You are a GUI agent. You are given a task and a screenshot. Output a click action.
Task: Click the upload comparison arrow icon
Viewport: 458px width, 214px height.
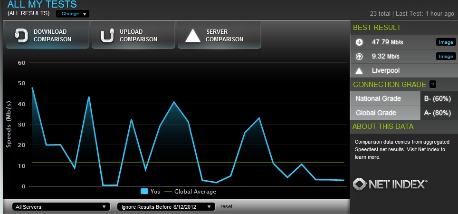click(x=106, y=36)
